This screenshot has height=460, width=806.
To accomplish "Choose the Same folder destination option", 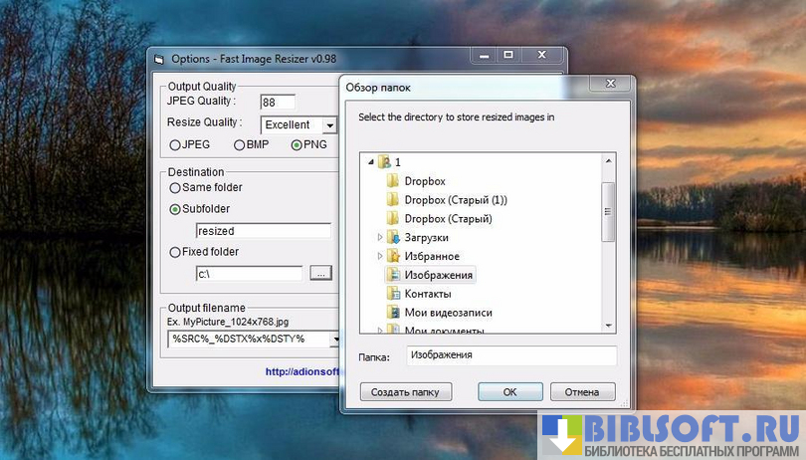I will pyautogui.click(x=175, y=187).
